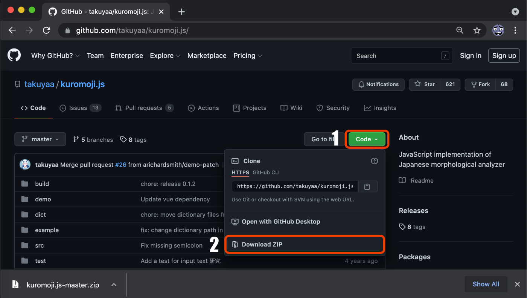The height and width of the screenshot is (298, 527).
Task: Select the Code repository tab
Action: [33, 108]
